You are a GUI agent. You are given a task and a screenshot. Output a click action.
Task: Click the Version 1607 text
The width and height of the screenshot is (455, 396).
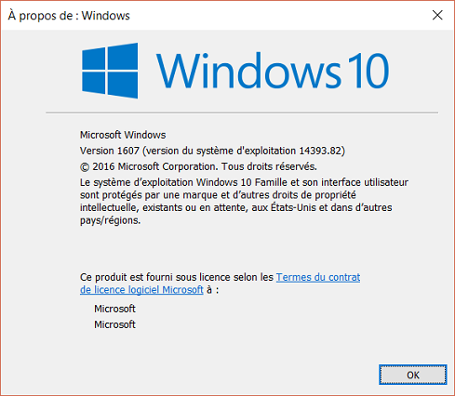point(110,151)
